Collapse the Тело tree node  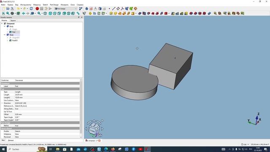(x=5, y=35)
